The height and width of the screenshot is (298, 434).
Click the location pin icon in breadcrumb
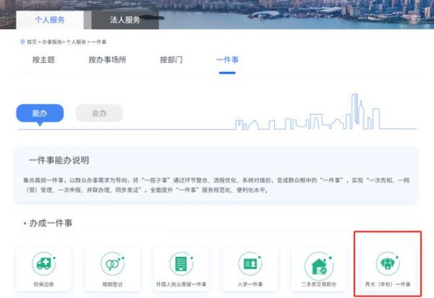pos(22,43)
